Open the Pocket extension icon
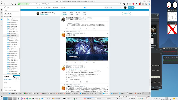178x100 pixels. pos(133,4)
